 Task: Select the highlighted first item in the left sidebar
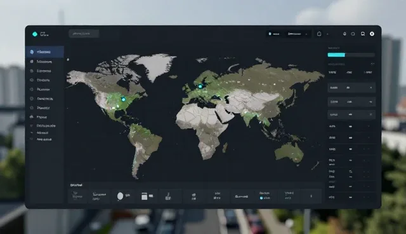pyautogui.click(x=45, y=52)
